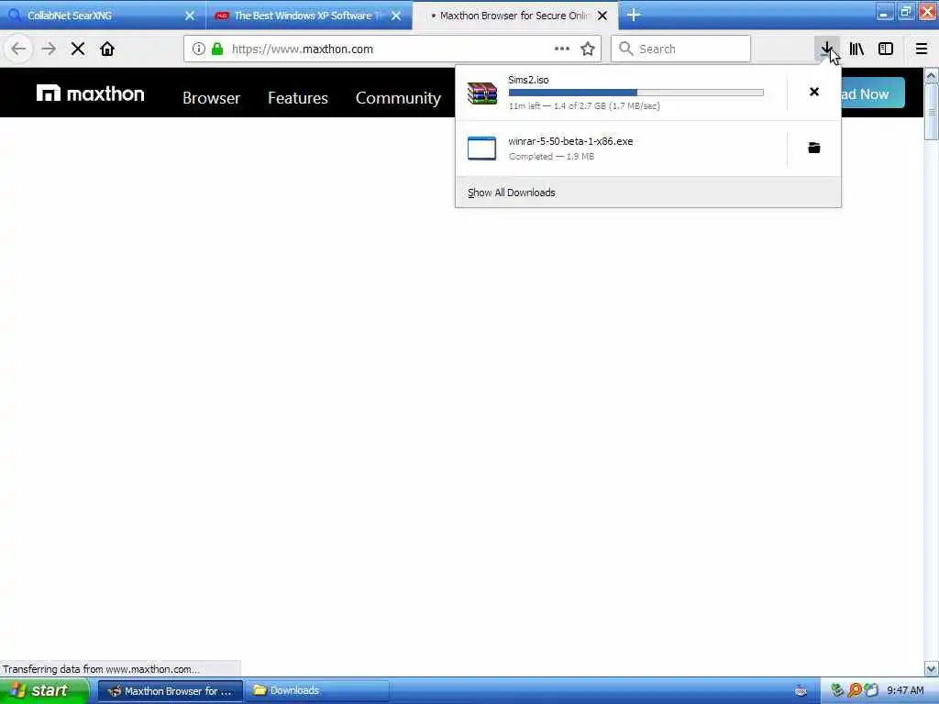Click the vertical scrollbar thumb
The image size is (939, 704).
[931, 112]
